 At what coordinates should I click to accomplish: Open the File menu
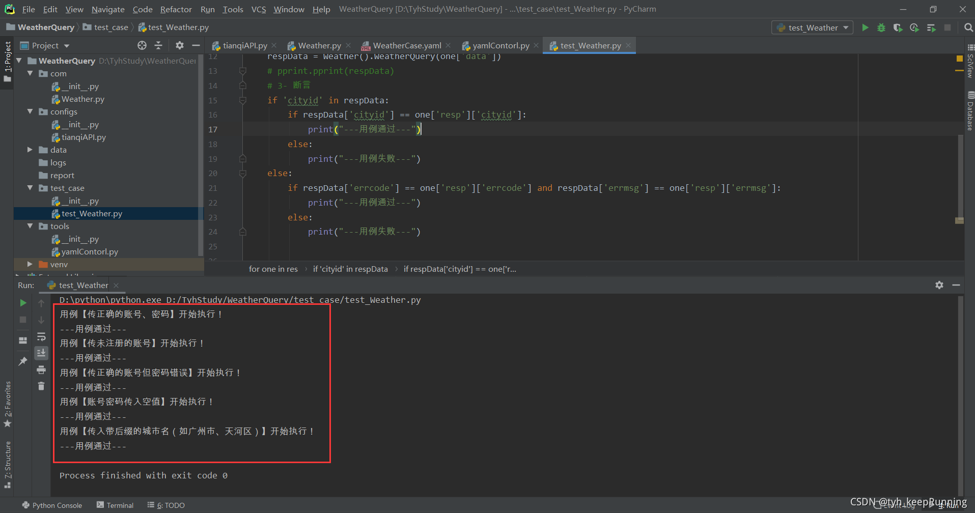click(29, 9)
